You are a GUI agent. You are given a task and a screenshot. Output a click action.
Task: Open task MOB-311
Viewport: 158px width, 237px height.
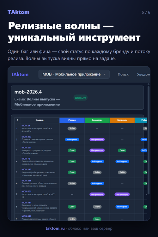pos(27,203)
